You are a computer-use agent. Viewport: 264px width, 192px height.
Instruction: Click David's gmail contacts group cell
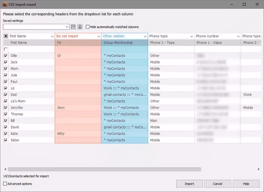(x=124, y=127)
